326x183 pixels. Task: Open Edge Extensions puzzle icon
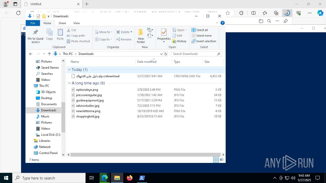click(x=241, y=13)
